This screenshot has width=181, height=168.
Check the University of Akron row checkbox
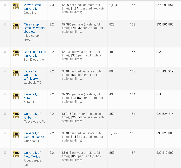(5, 94)
